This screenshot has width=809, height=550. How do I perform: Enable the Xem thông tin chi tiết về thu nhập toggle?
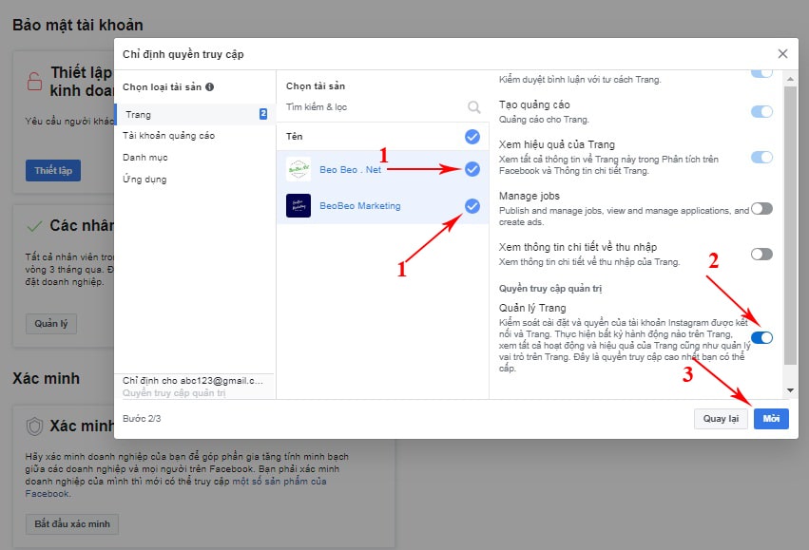[761, 255]
